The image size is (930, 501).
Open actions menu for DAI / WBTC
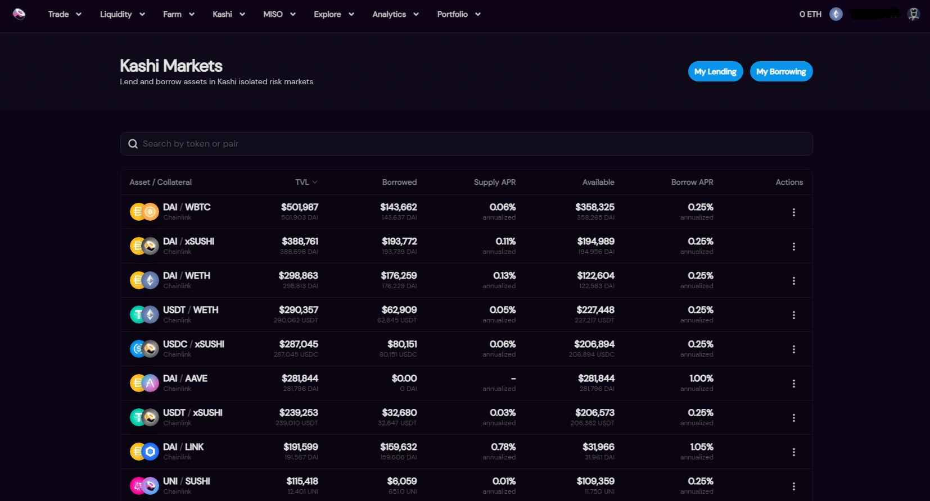[x=793, y=212]
